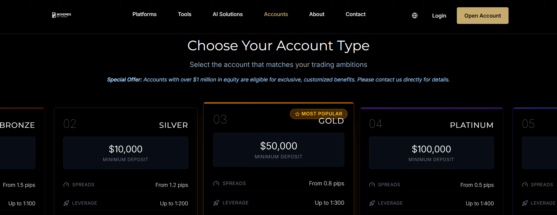
Task: Click the Silver spreads gauge icon
Action: pyautogui.click(x=66, y=185)
